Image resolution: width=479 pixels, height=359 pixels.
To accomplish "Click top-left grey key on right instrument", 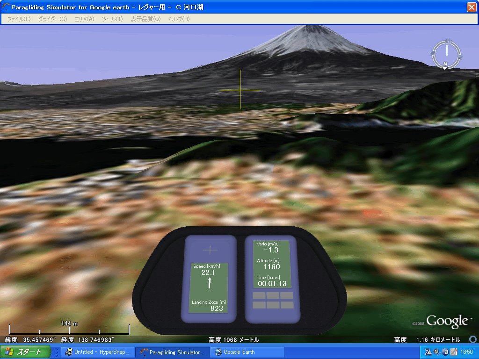I will click(259, 295).
